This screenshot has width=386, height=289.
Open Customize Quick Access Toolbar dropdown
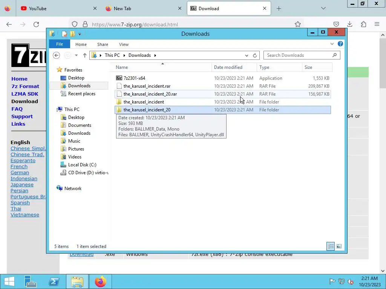pyautogui.click(x=80, y=34)
